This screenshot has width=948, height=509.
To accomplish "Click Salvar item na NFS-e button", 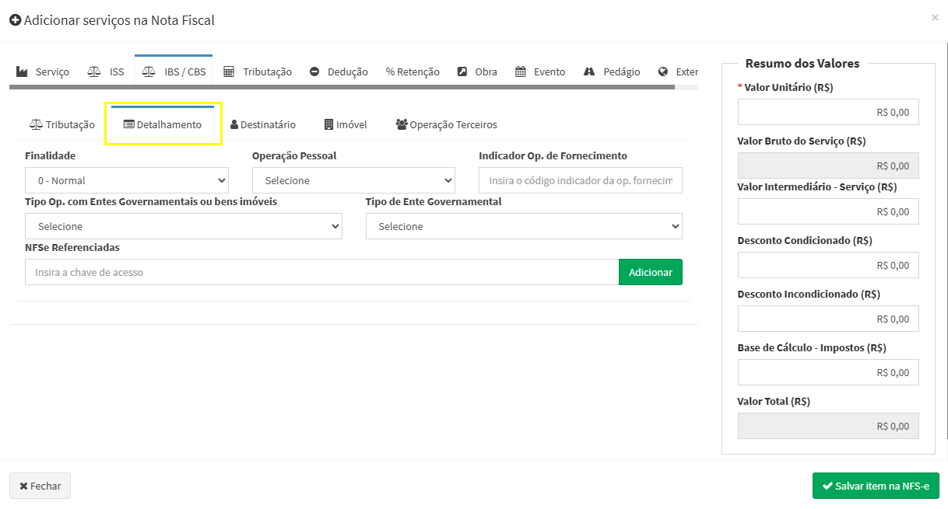I will 876,486.
